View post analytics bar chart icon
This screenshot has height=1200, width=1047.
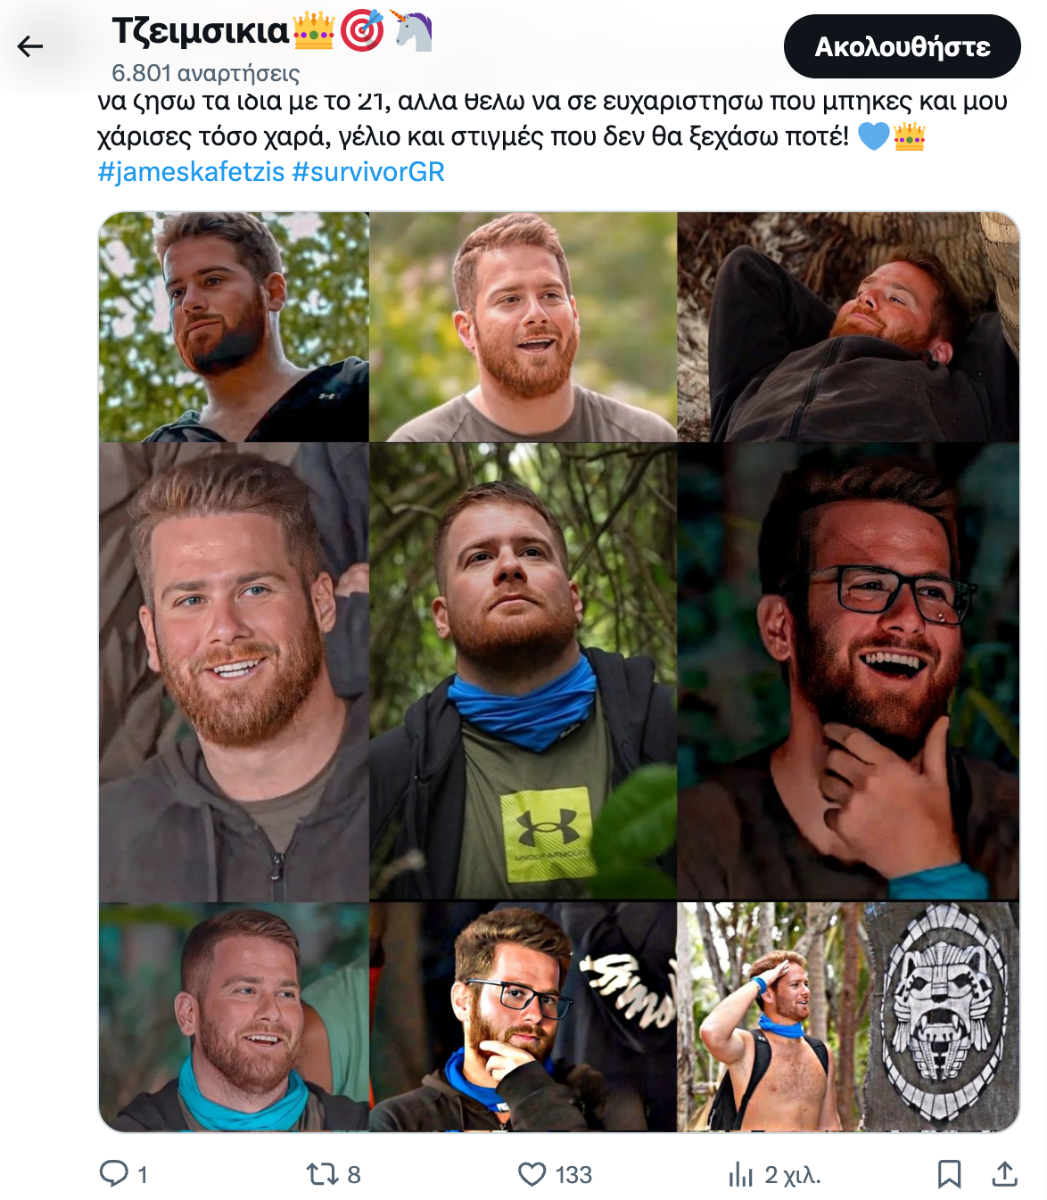click(740, 1174)
